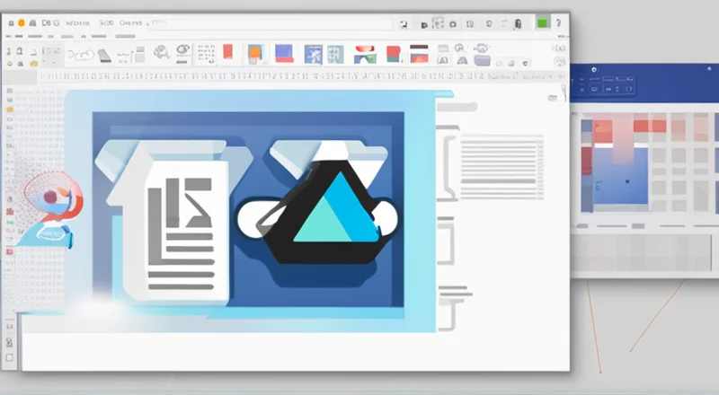Click the dotted grid icon in title bar
Viewport: 719px width, 395px height.
coord(438,23)
